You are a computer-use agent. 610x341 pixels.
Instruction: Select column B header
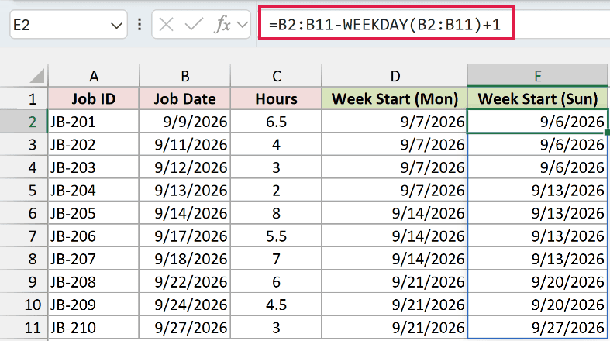184,76
